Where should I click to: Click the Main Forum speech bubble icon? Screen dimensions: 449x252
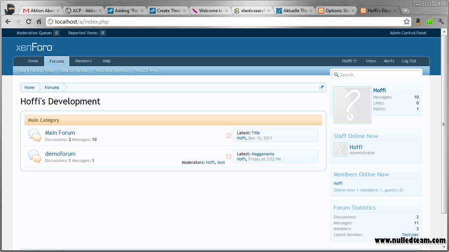point(35,135)
